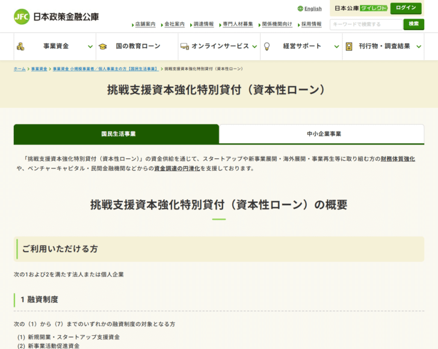Switch to the 中小企業事業 tab

point(322,134)
